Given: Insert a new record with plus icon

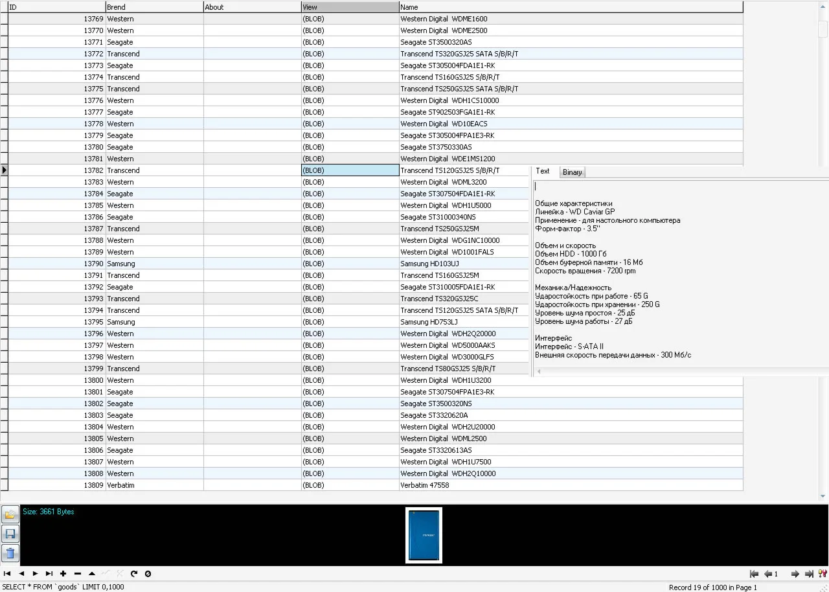Looking at the screenshot, I should (63, 574).
